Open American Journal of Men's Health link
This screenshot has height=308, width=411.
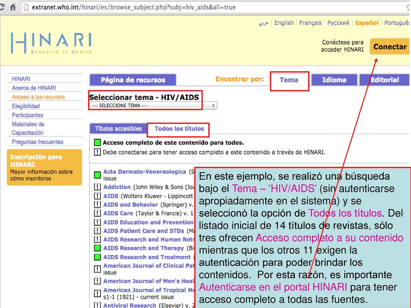pyautogui.click(x=149, y=281)
